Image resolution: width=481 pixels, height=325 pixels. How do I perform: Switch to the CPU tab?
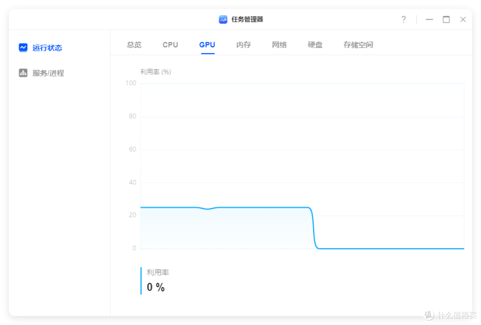click(x=170, y=45)
